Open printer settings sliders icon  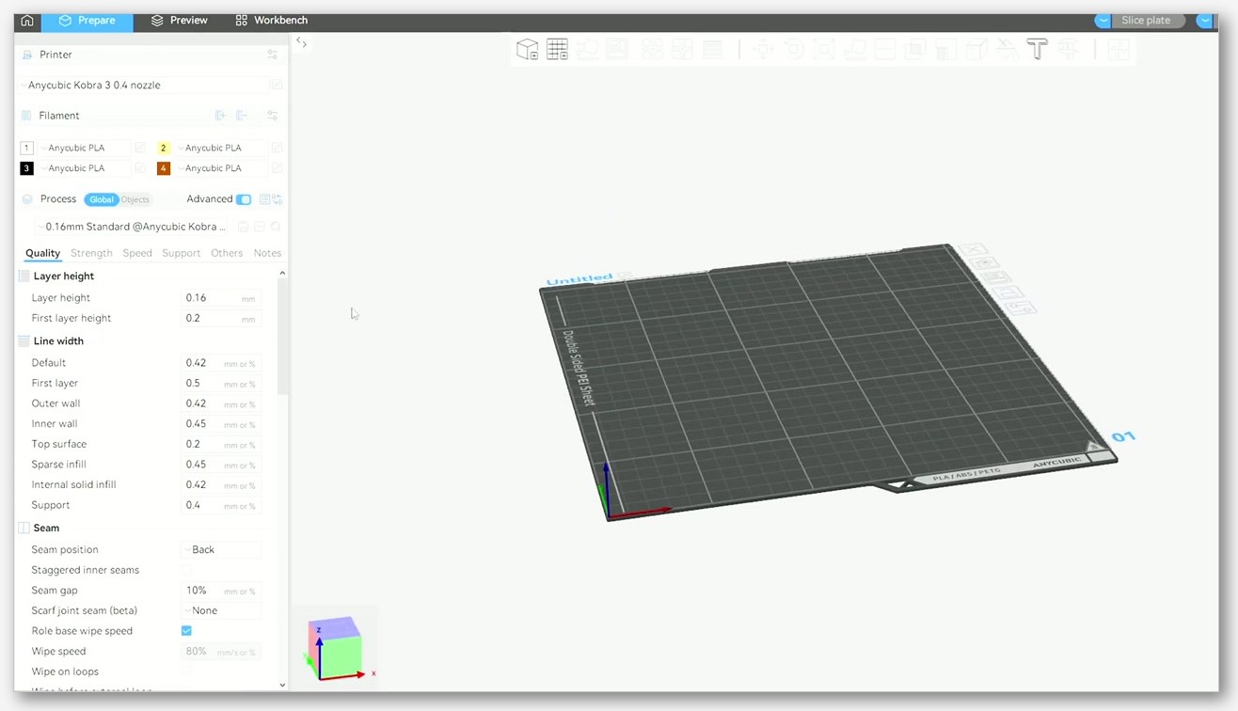pyautogui.click(x=272, y=55)
